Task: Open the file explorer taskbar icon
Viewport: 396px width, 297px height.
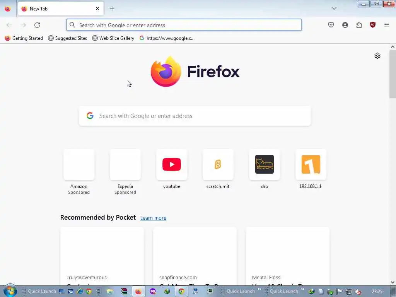Action: click(x=110, y=291)
